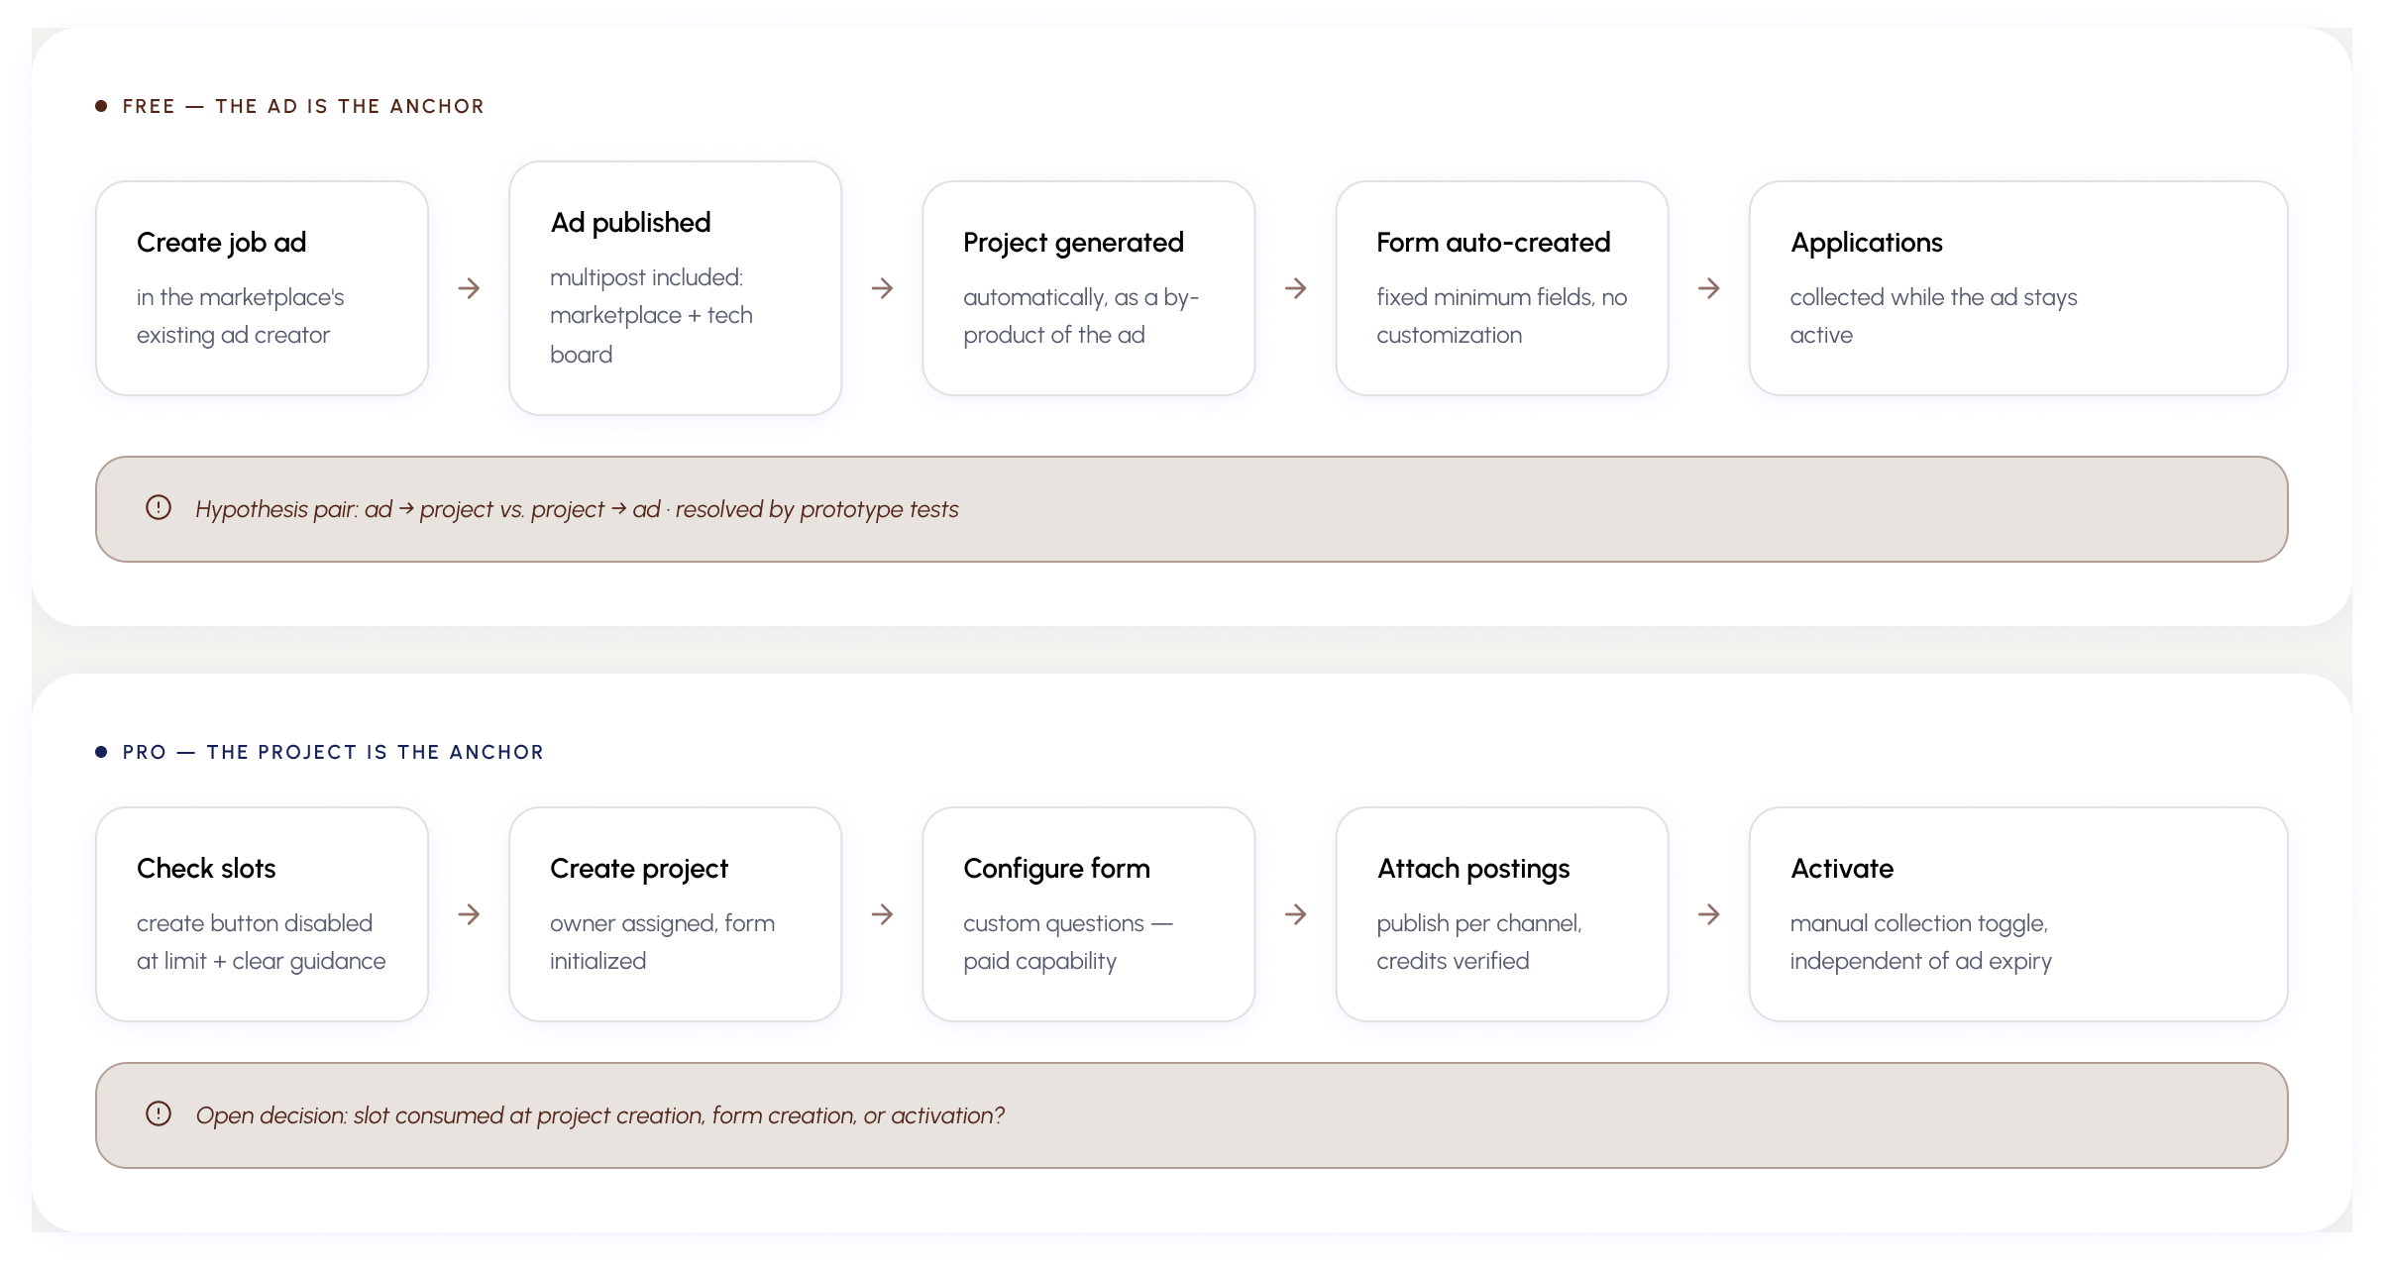Select the Ad published card
This screenshot has width=2384, height=1268.
tap(675, 288)
